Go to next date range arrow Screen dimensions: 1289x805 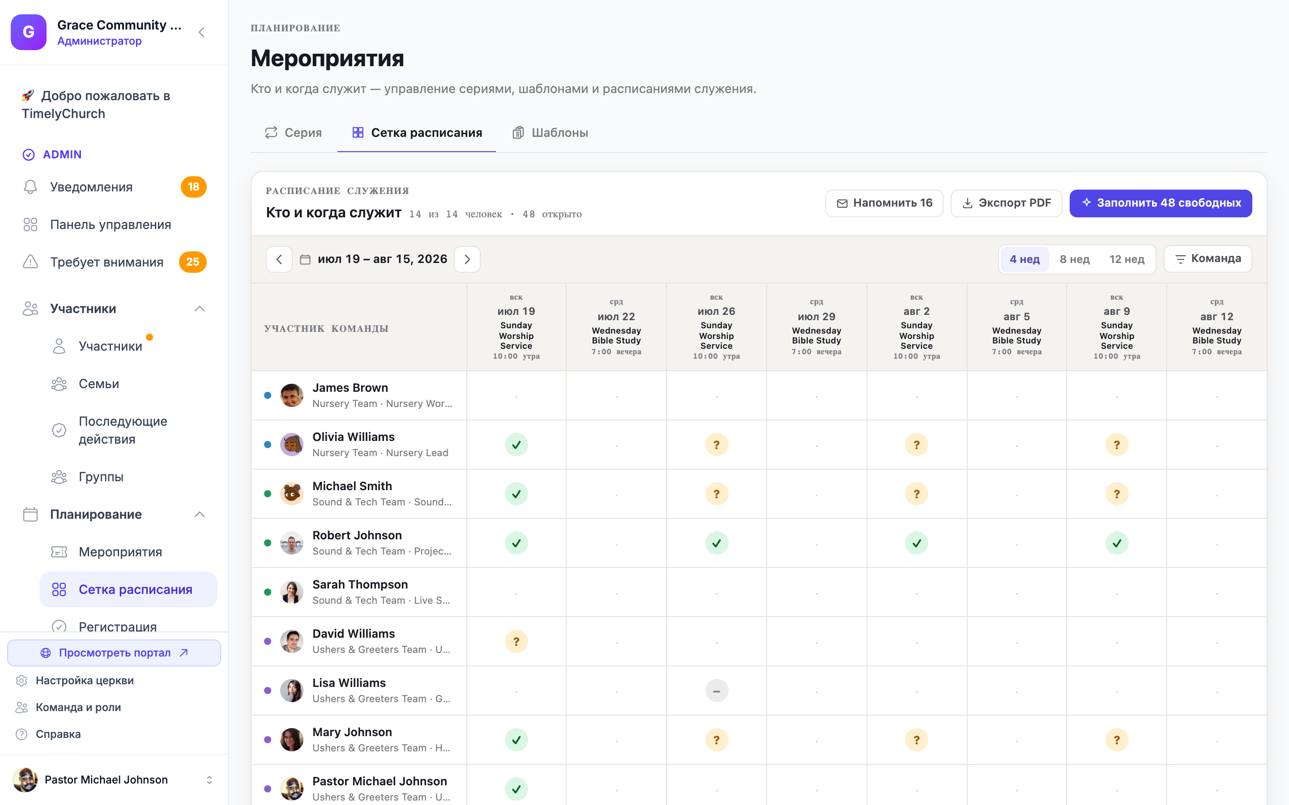[x=467, y=259]
